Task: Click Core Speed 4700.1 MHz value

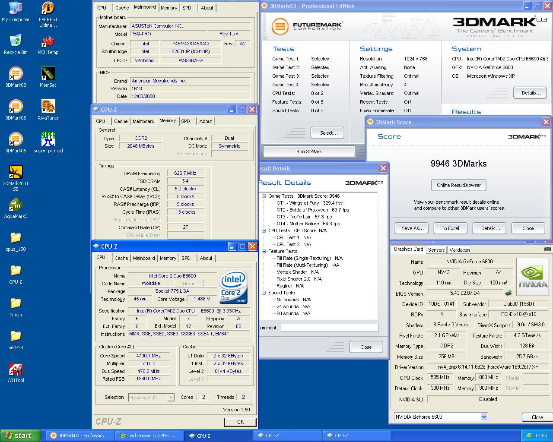Action: coord(148,356)
